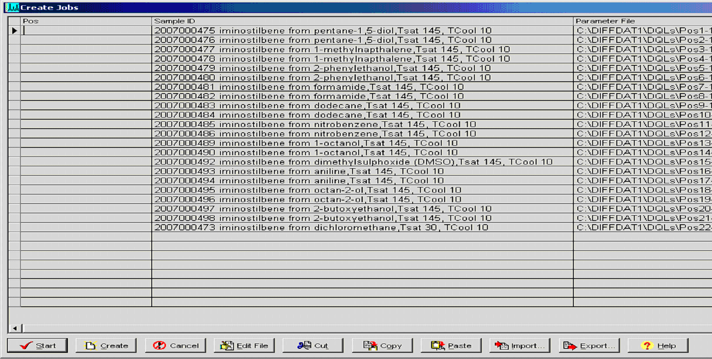Viewport: 712px width, 359px height.
Task: Open the Export dialog
Action: tap(589, 346)
